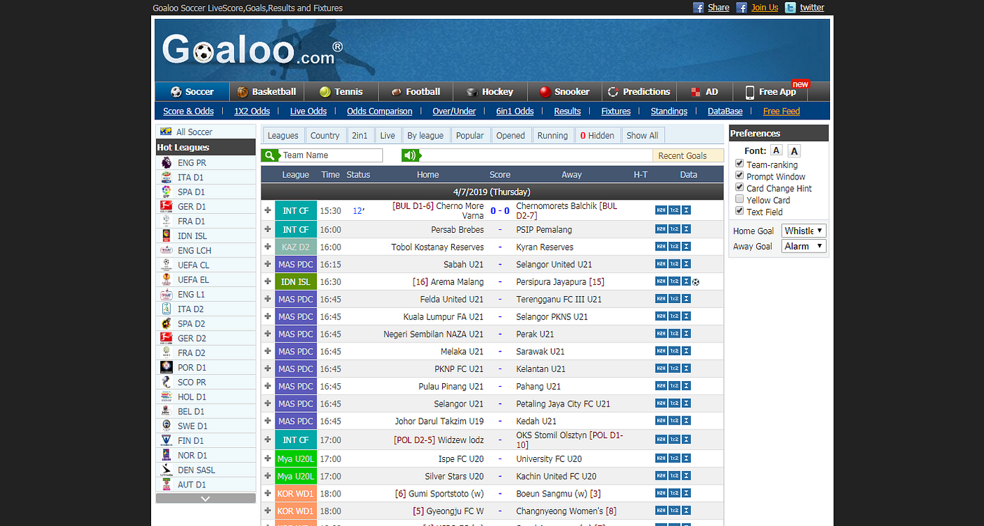Click the Team Name search field
The width and height of the screenshot is (984, 526).
point(332,155)
